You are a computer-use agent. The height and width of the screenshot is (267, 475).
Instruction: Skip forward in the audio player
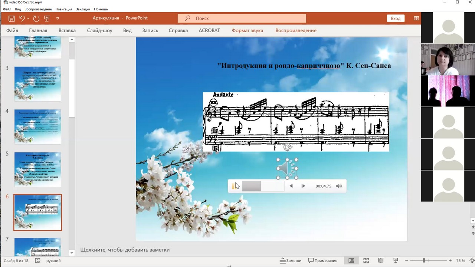tap(303, 186)
